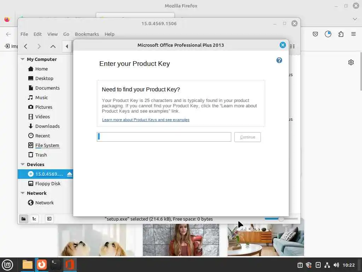Click the Firefox page vertical scrollbar

tap(361, 72)
